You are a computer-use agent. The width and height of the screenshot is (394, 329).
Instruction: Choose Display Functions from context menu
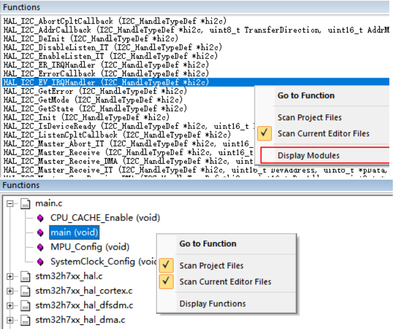tap(212, 303)
